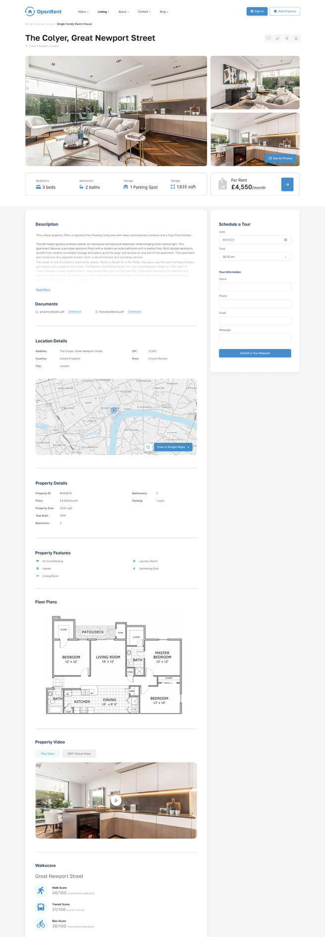Save property with the heart icon

click(x=268, y=38)
